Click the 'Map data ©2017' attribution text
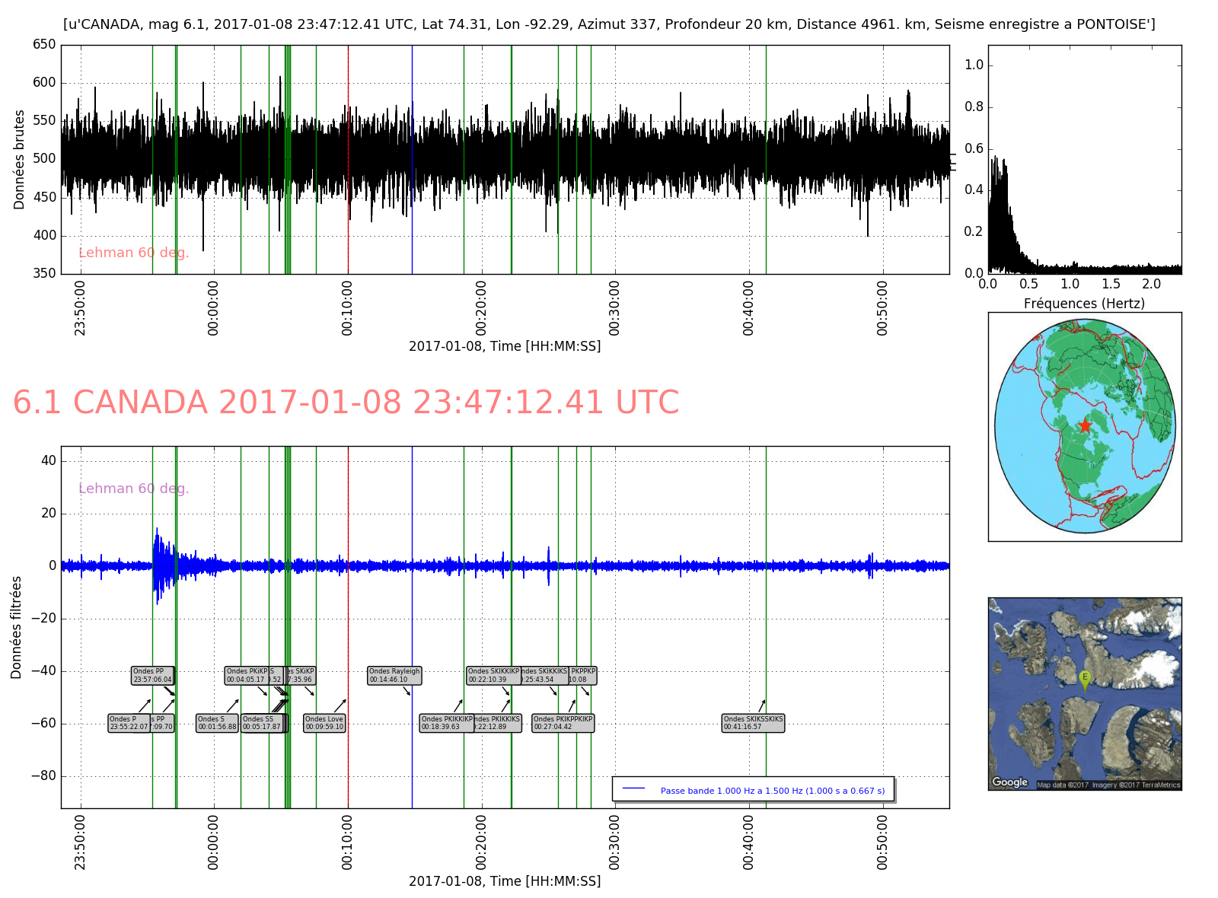Image resolution: width=1218 pixels, height=898 pixels. [1063, 785]
